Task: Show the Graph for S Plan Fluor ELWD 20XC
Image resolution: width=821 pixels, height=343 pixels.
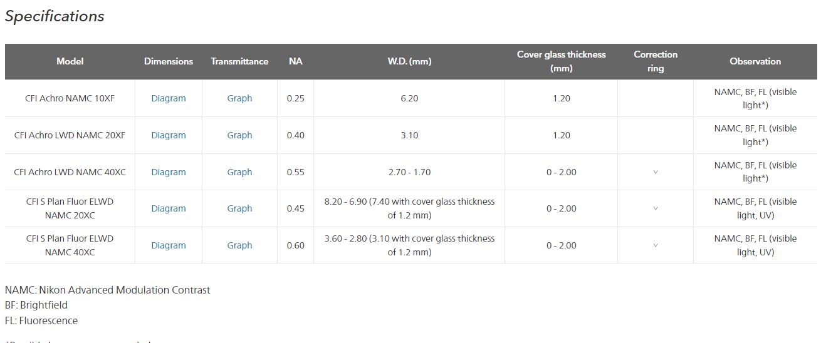Action: (x=239, y=208)
